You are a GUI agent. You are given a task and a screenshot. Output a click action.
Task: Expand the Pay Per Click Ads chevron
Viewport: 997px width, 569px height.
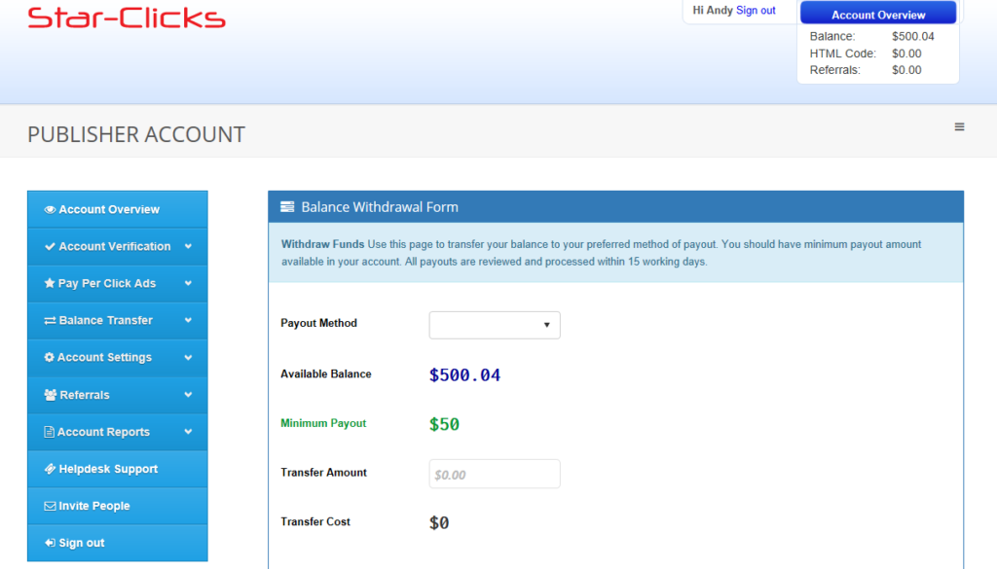pyautogui.click(x=188, y=283)
